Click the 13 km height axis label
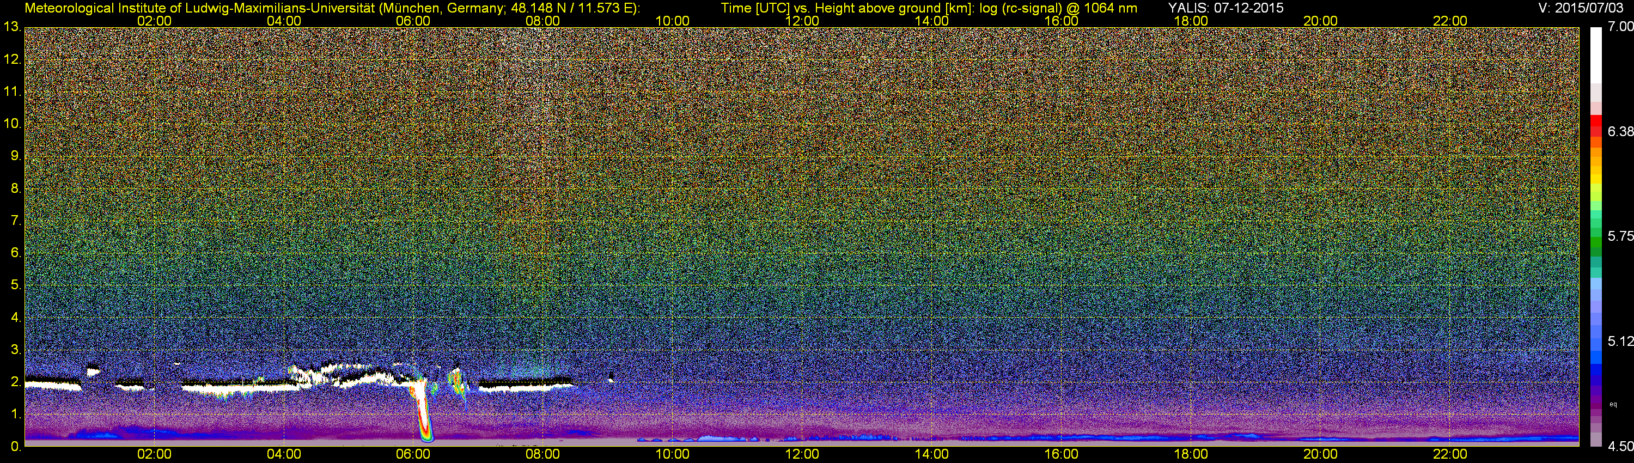Image resolution: width=1634 pixels, height=463 pixels. click(12, 27)
